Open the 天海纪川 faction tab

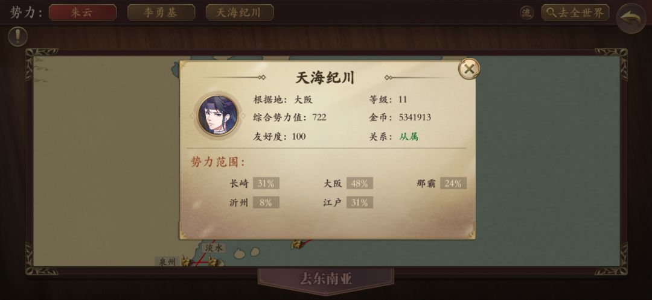click(x=240, y=13)
